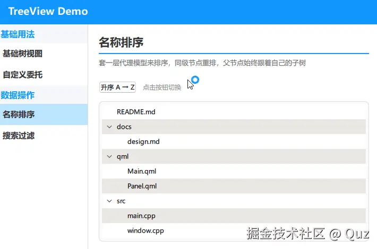377x249 pixels.
Task: Select design.md tree row
Action: [x=234, y=141]
